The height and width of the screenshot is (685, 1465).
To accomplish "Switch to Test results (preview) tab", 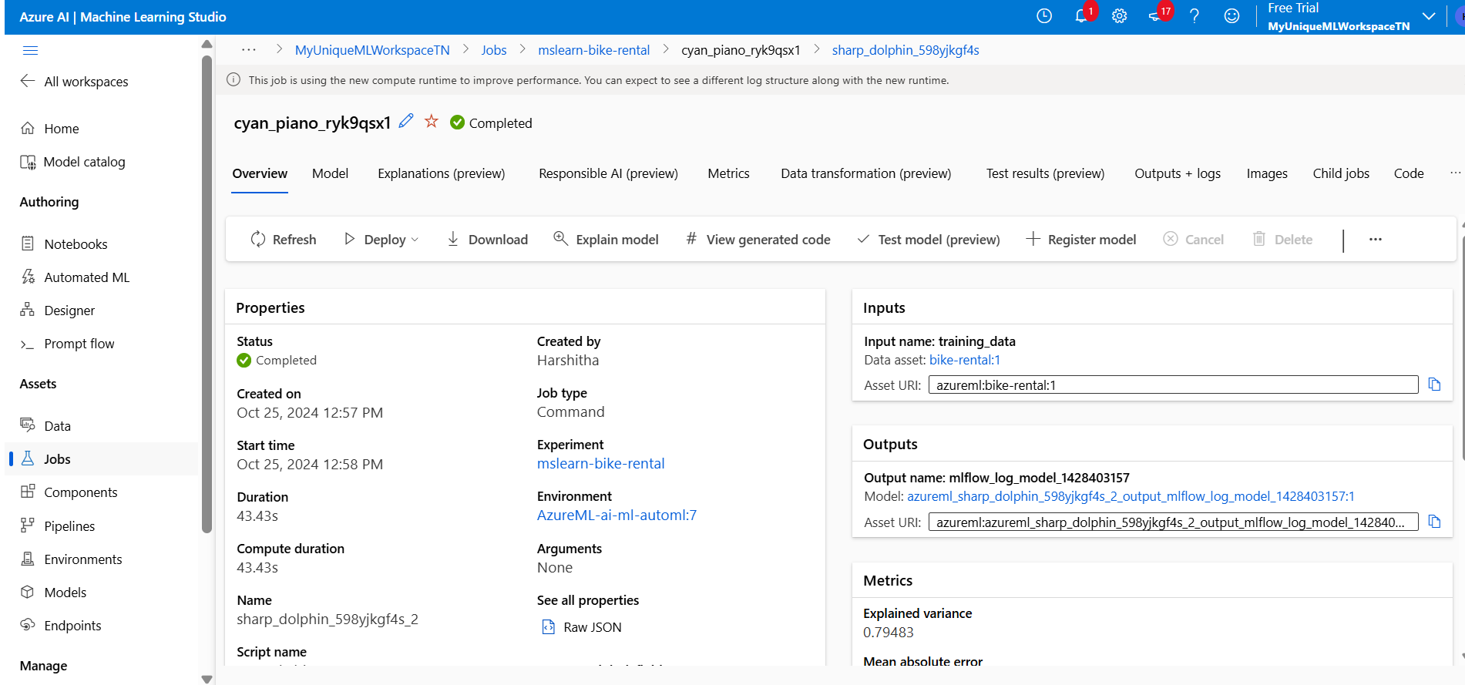I will [1045, 173].
